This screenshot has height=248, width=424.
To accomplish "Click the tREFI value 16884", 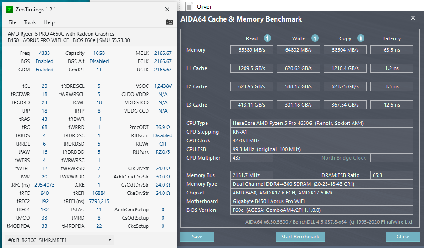I will (99, 193).
